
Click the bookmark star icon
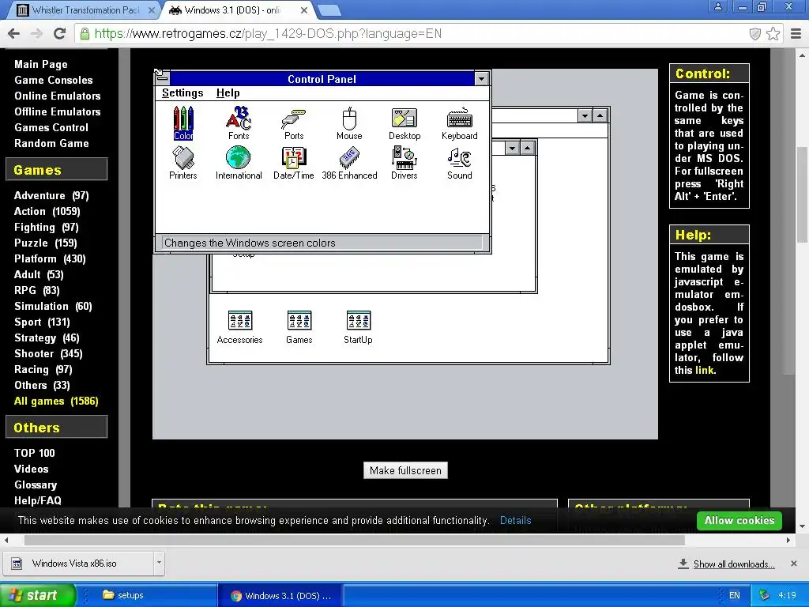coord(773,34)
